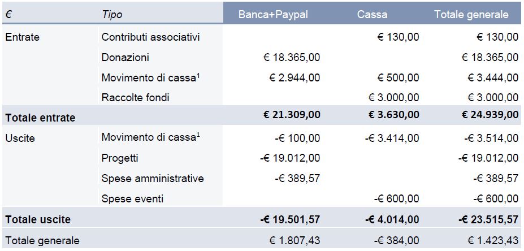Select the Tipo header cell

tap(112, 15)
